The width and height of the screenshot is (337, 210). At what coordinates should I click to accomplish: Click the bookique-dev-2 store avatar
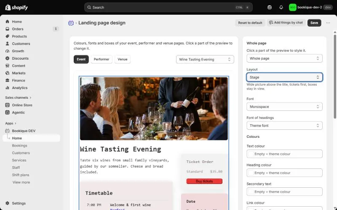[x=292, y=8]
